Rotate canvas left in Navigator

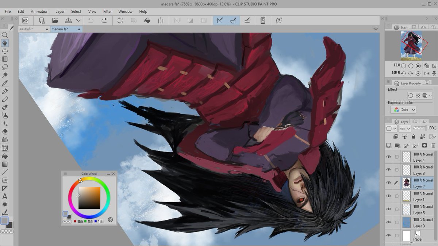click(403, 73)
